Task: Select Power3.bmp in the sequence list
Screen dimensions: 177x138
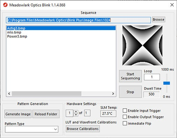Action: [x=61, y=37]
